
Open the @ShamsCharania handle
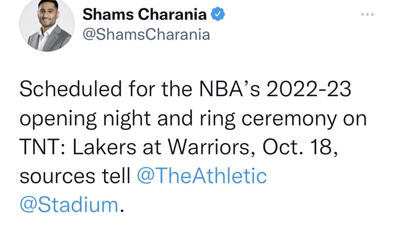[146, 34]
